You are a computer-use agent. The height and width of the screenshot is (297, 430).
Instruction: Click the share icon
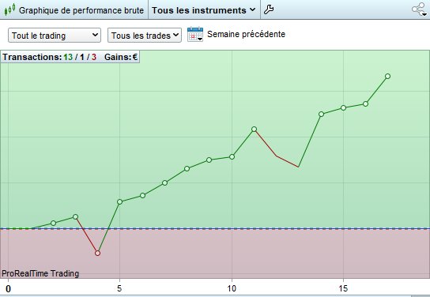click(x=419, y=9)
